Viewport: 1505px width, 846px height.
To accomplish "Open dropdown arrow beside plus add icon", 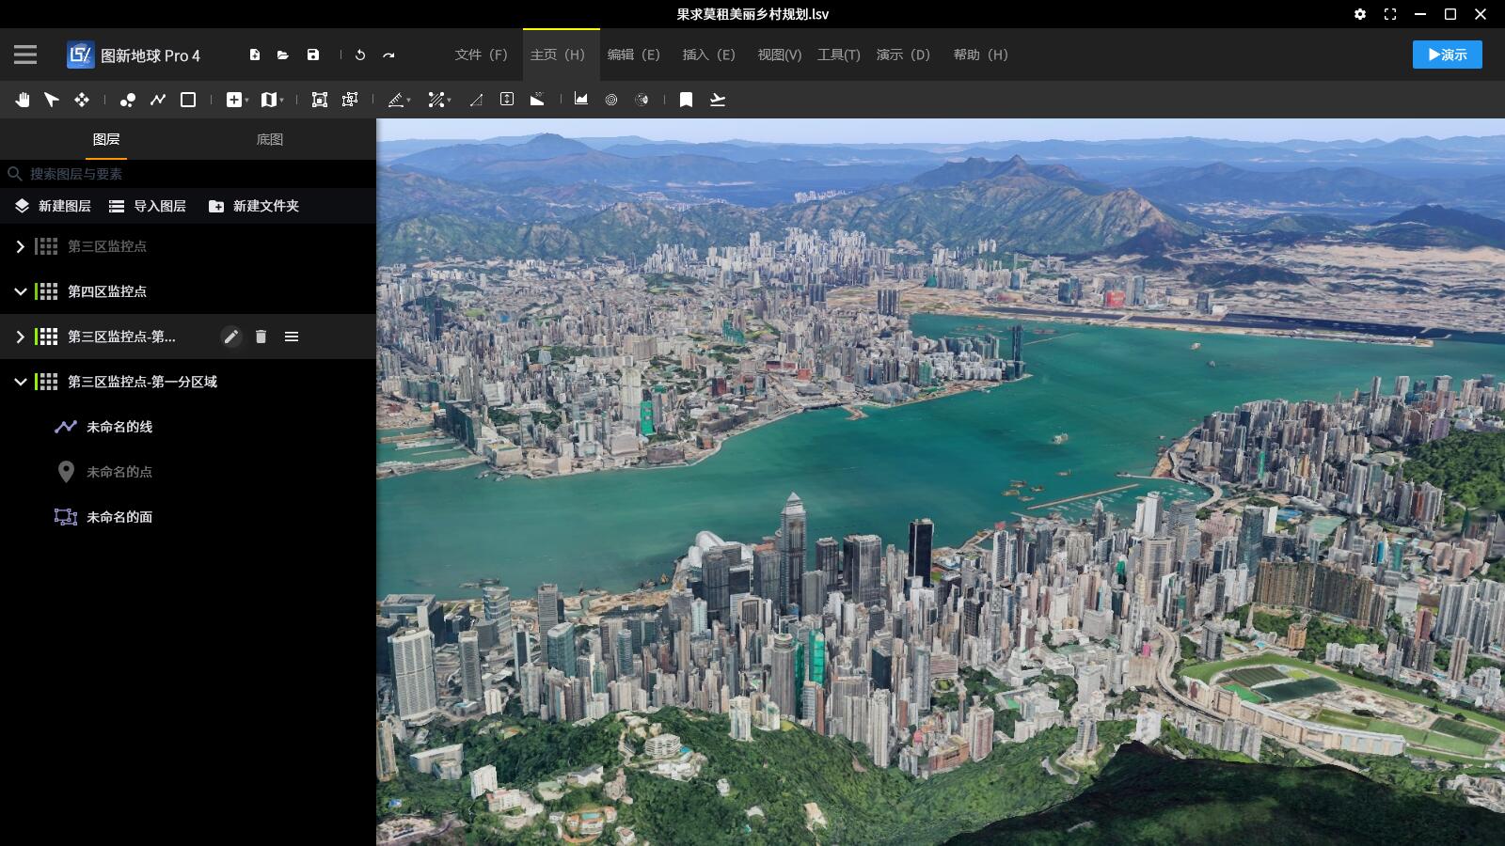I will pyautogui.click(x=246, y=101).
